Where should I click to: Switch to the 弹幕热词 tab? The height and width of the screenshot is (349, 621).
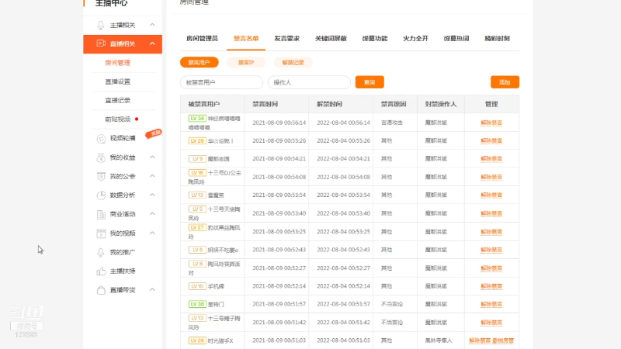(456, 38)
